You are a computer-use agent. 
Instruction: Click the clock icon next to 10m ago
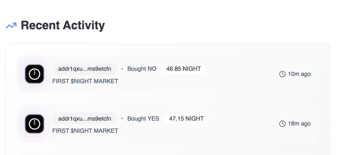click(282, 74)
